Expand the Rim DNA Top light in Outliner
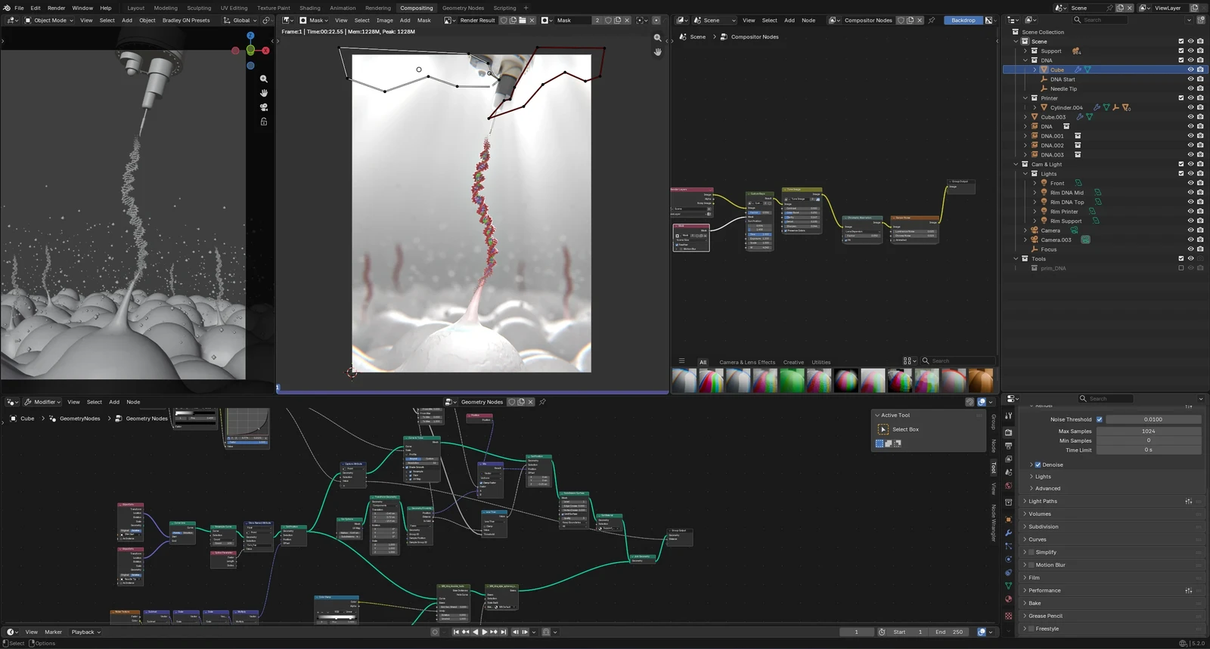 click(1035, 202)
